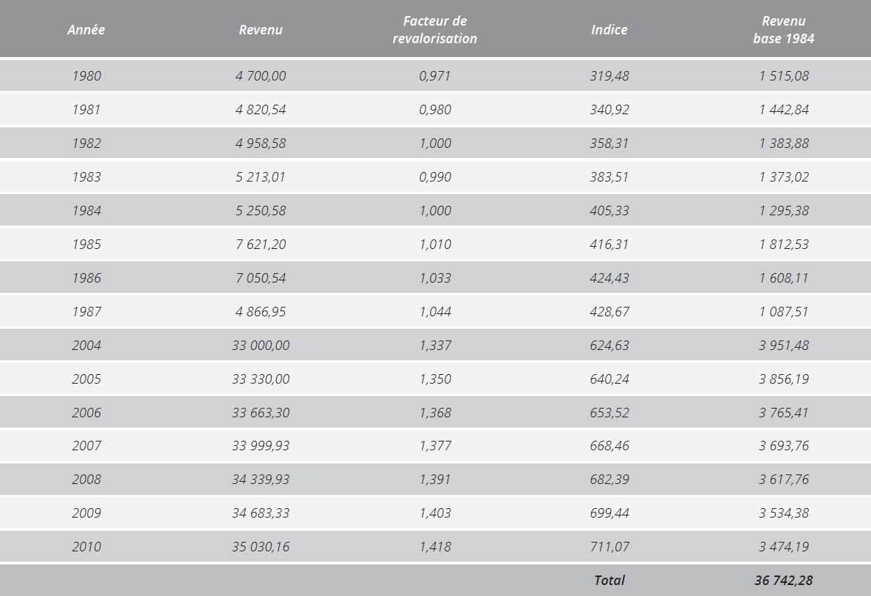The height and width of the screenshot is (596, 871).
Task: Select factor value 0,971
Action: coord(435,75)
